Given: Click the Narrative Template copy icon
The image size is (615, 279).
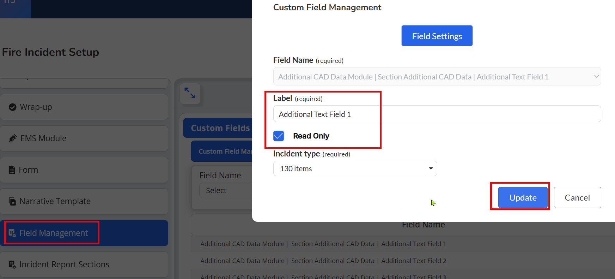Looking at the screenshot, I should click(x=12, y=201).
